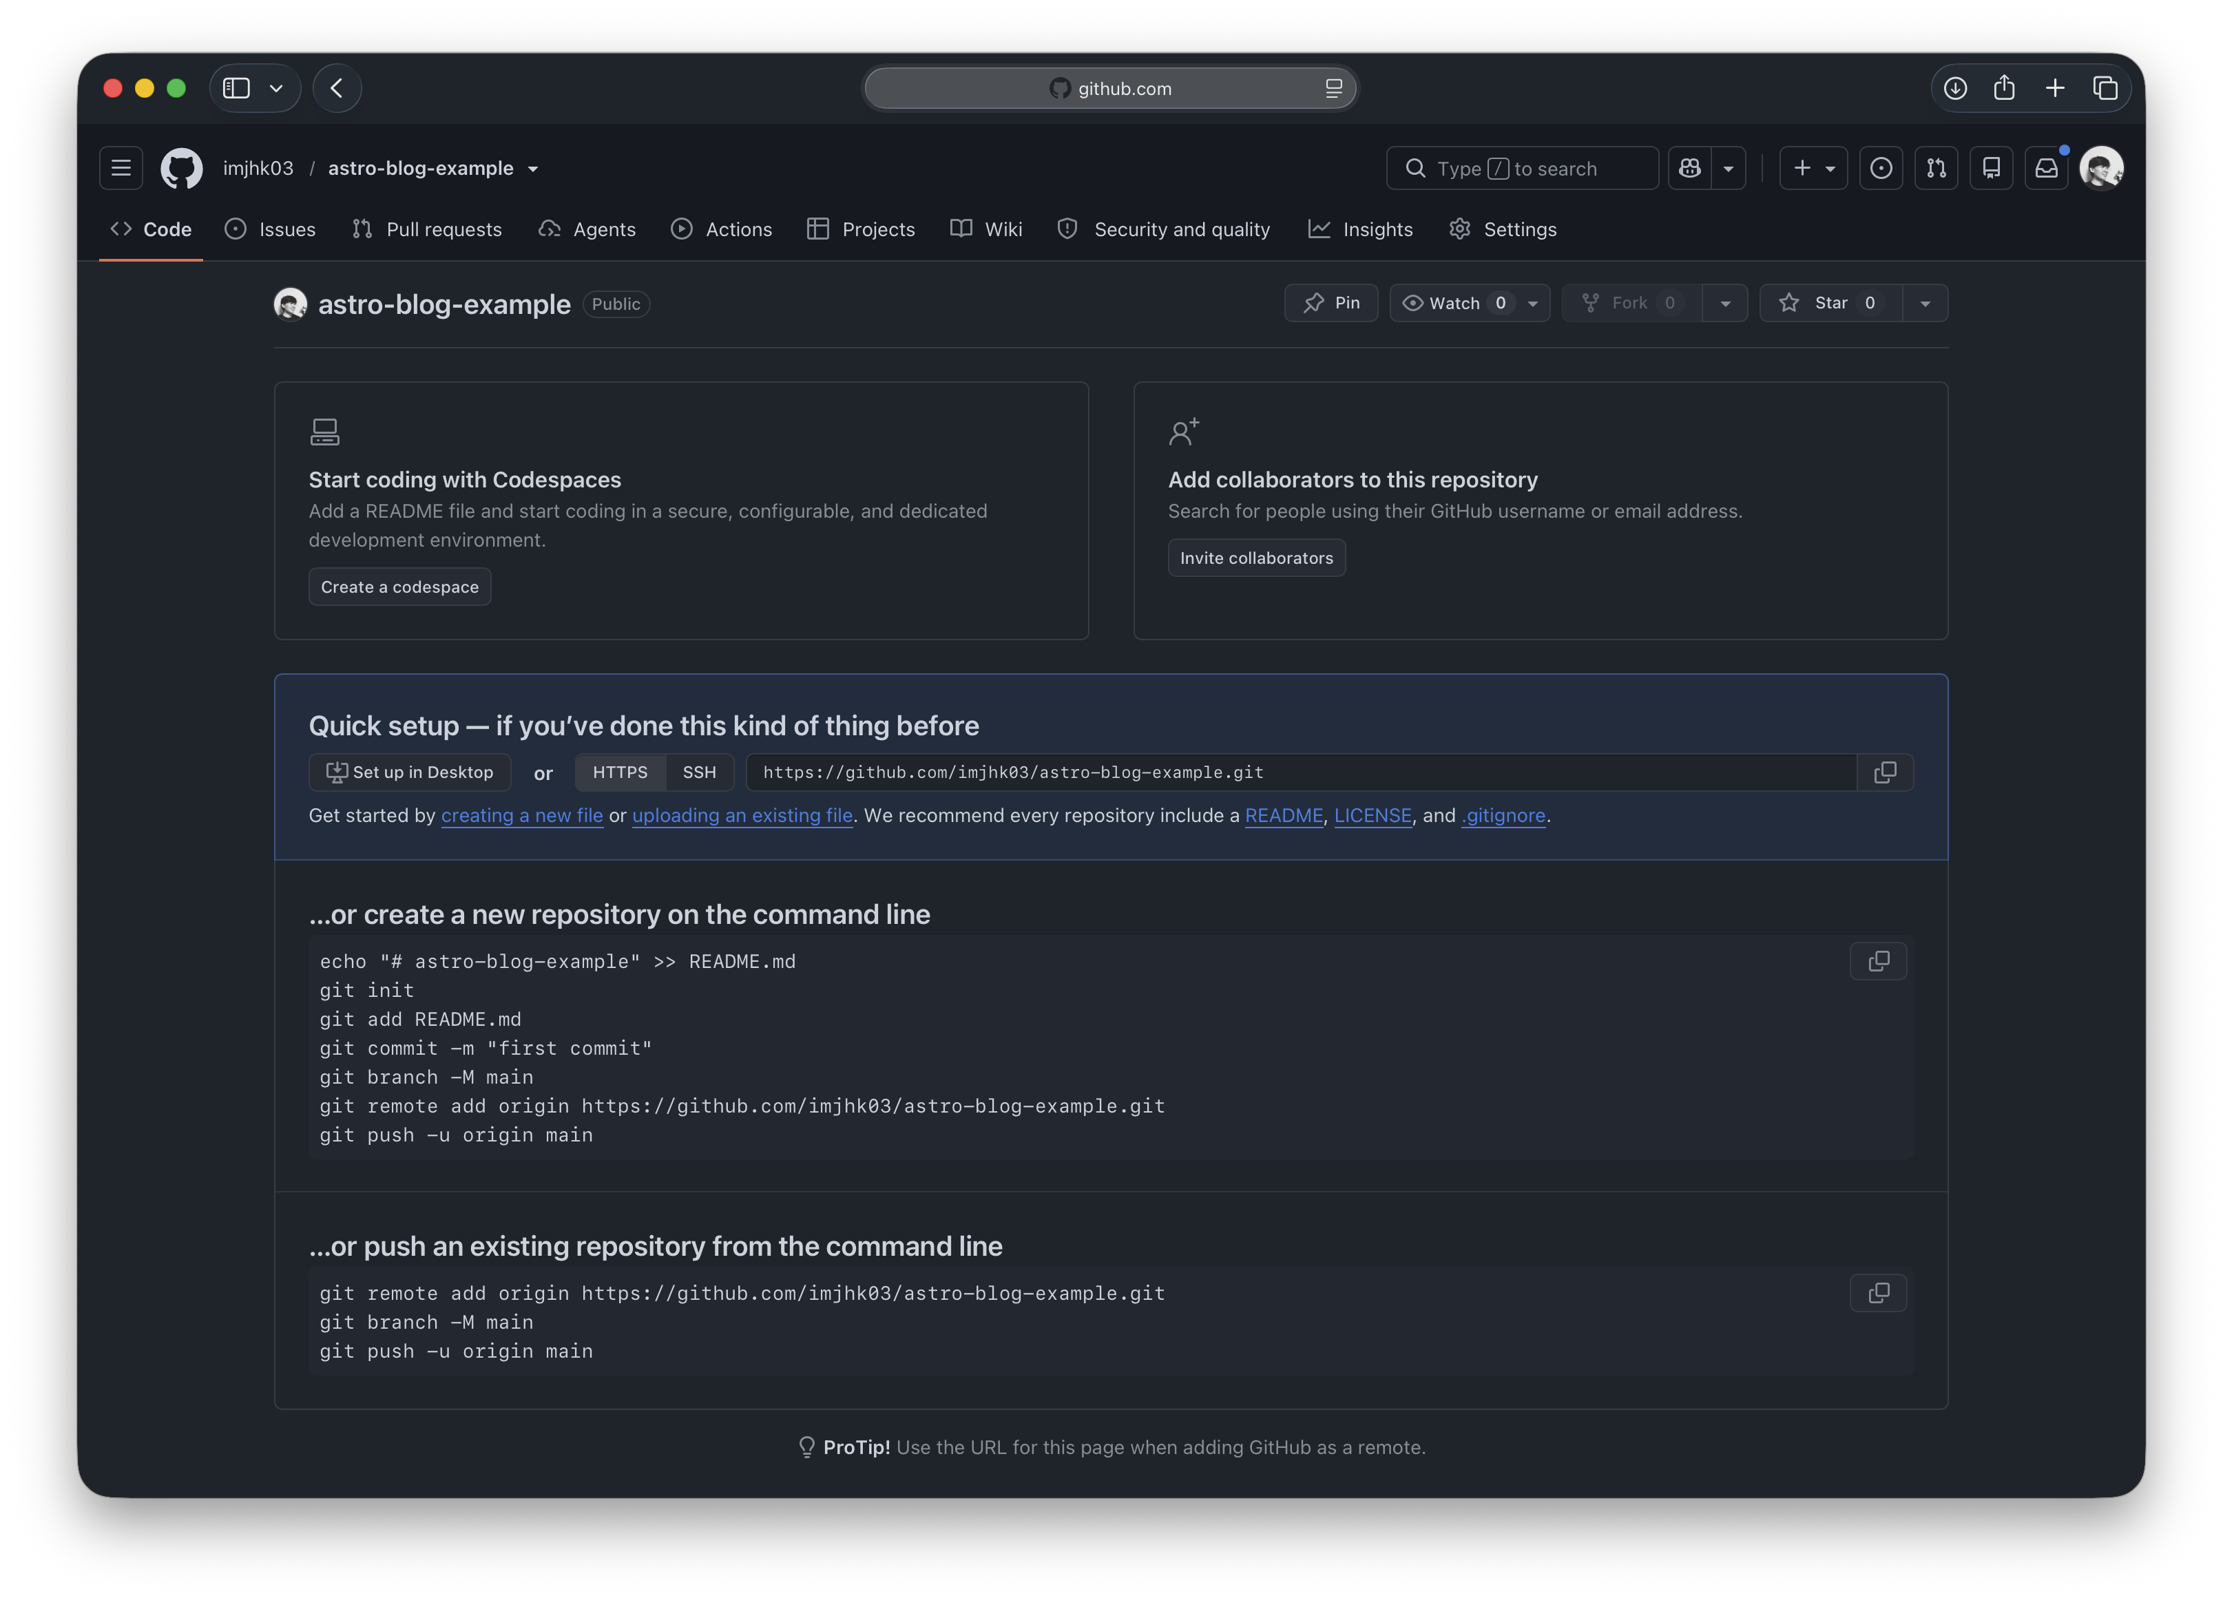The height and width of the screenshot is (1600, 2223).
Task: Open the repositories icon in the header
Action: click(x=1992, y=169)
